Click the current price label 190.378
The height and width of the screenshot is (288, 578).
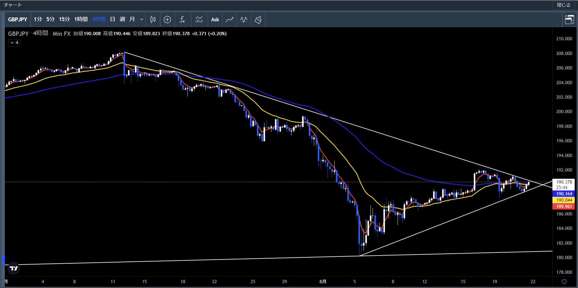(x=564, y=182)
